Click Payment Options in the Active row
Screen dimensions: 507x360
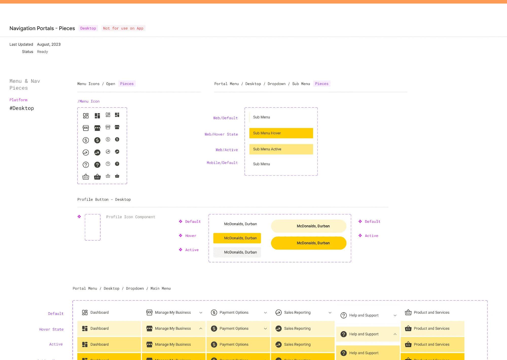(x=238, y=344)
